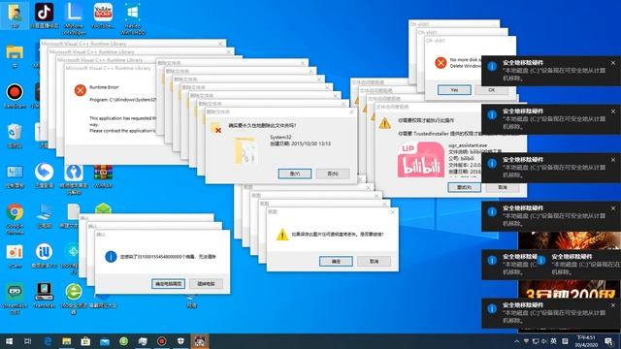Open the Windows Start menu
621x349 pixels.
9,341
